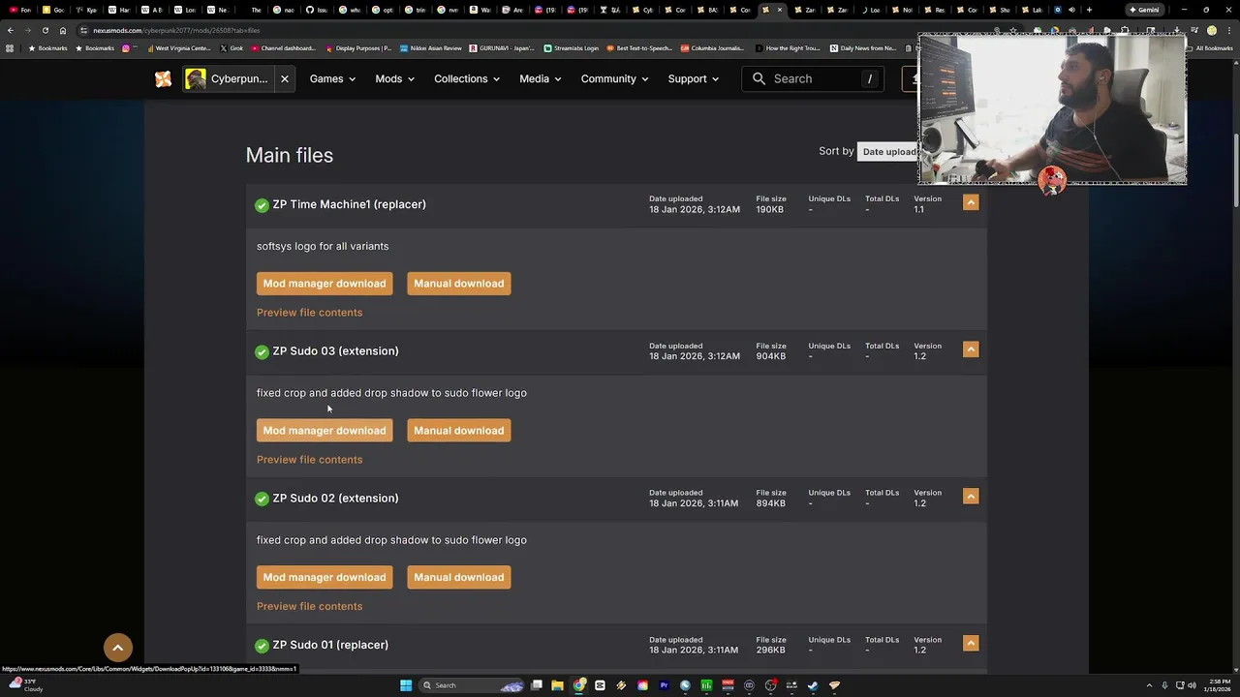1240x697 pixels.
Task: Remove the Cyberpunk game filter
Action: [x=285, y=78]
